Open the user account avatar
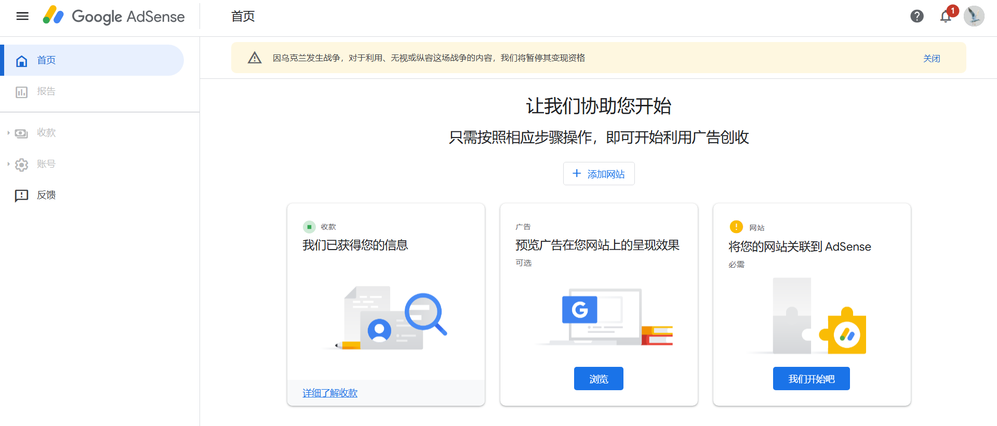 (x=974, y=16)
